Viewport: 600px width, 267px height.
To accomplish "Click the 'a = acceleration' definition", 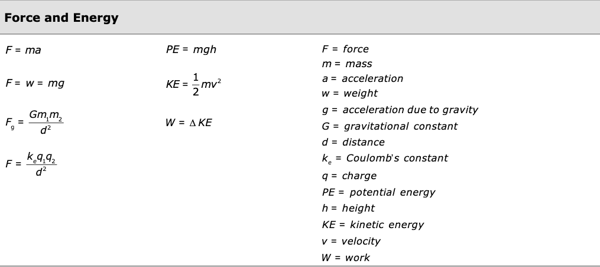I will 362,78.
